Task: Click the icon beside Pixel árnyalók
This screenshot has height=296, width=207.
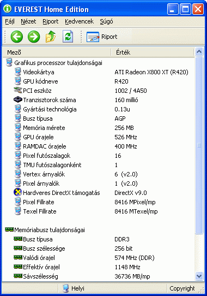Action: click(x=18, y=183)
